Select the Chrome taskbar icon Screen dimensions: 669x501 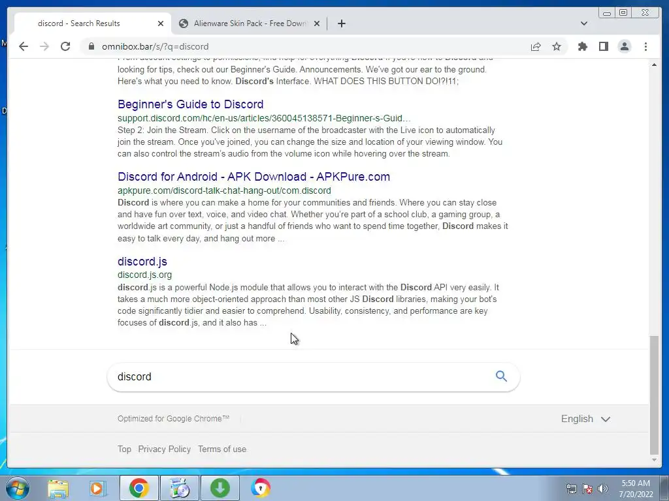click(139, 488)
